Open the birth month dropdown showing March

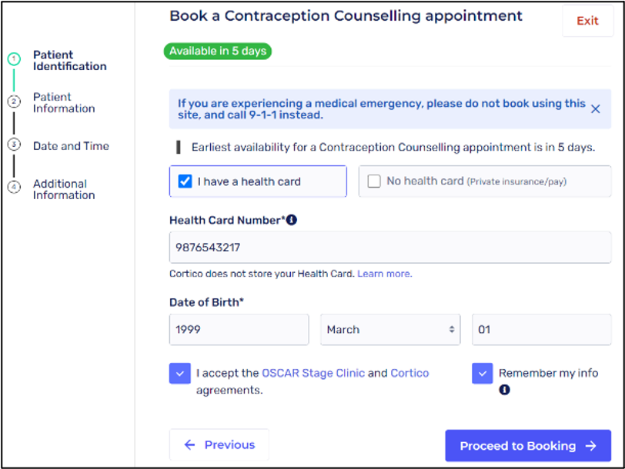(x=390, y=329)
